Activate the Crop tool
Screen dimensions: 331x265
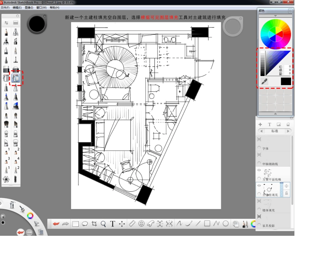tap(94, 224)
